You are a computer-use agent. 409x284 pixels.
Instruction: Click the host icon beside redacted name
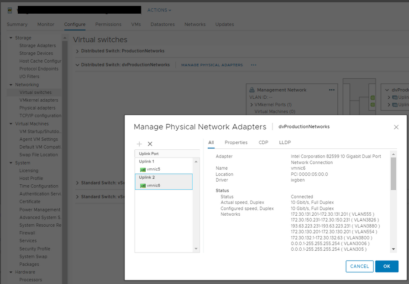[10, 10]
